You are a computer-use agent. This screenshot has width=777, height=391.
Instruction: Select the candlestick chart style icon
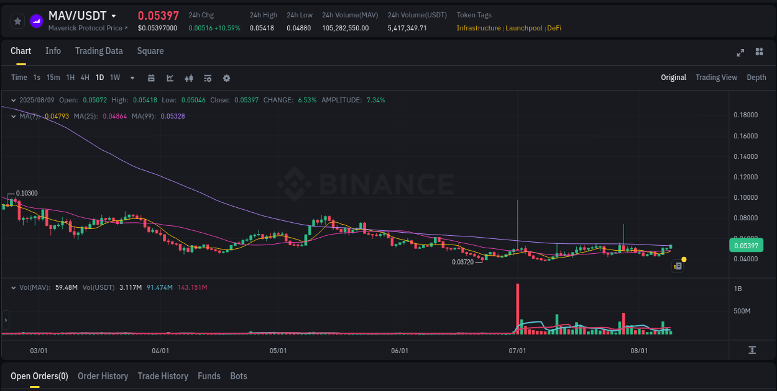(189, 78)
